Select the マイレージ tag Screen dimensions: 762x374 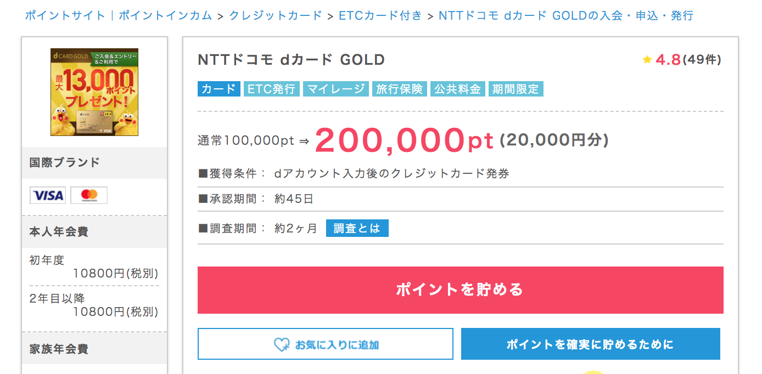coord(335,89)
